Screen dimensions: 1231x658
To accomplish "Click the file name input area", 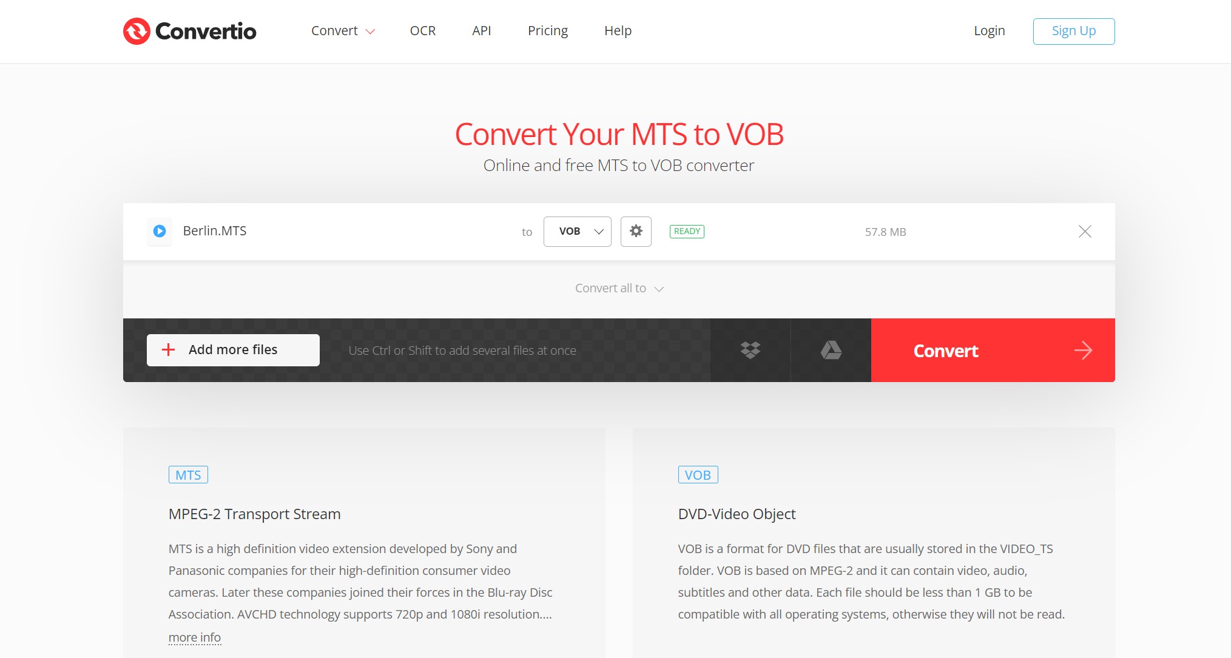I will click(215, 231).
